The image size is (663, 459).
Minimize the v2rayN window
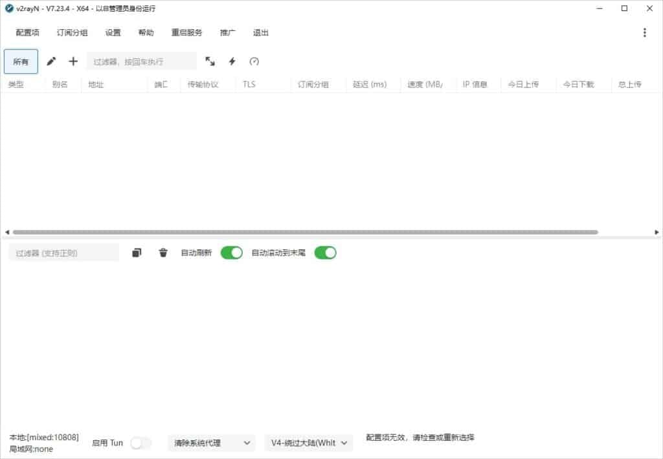[600, 8]
